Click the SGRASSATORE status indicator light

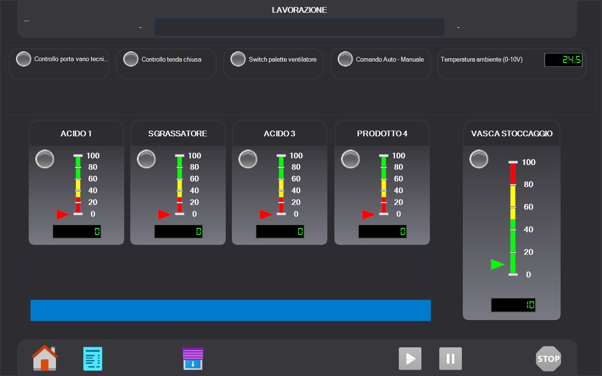[146, 159]
